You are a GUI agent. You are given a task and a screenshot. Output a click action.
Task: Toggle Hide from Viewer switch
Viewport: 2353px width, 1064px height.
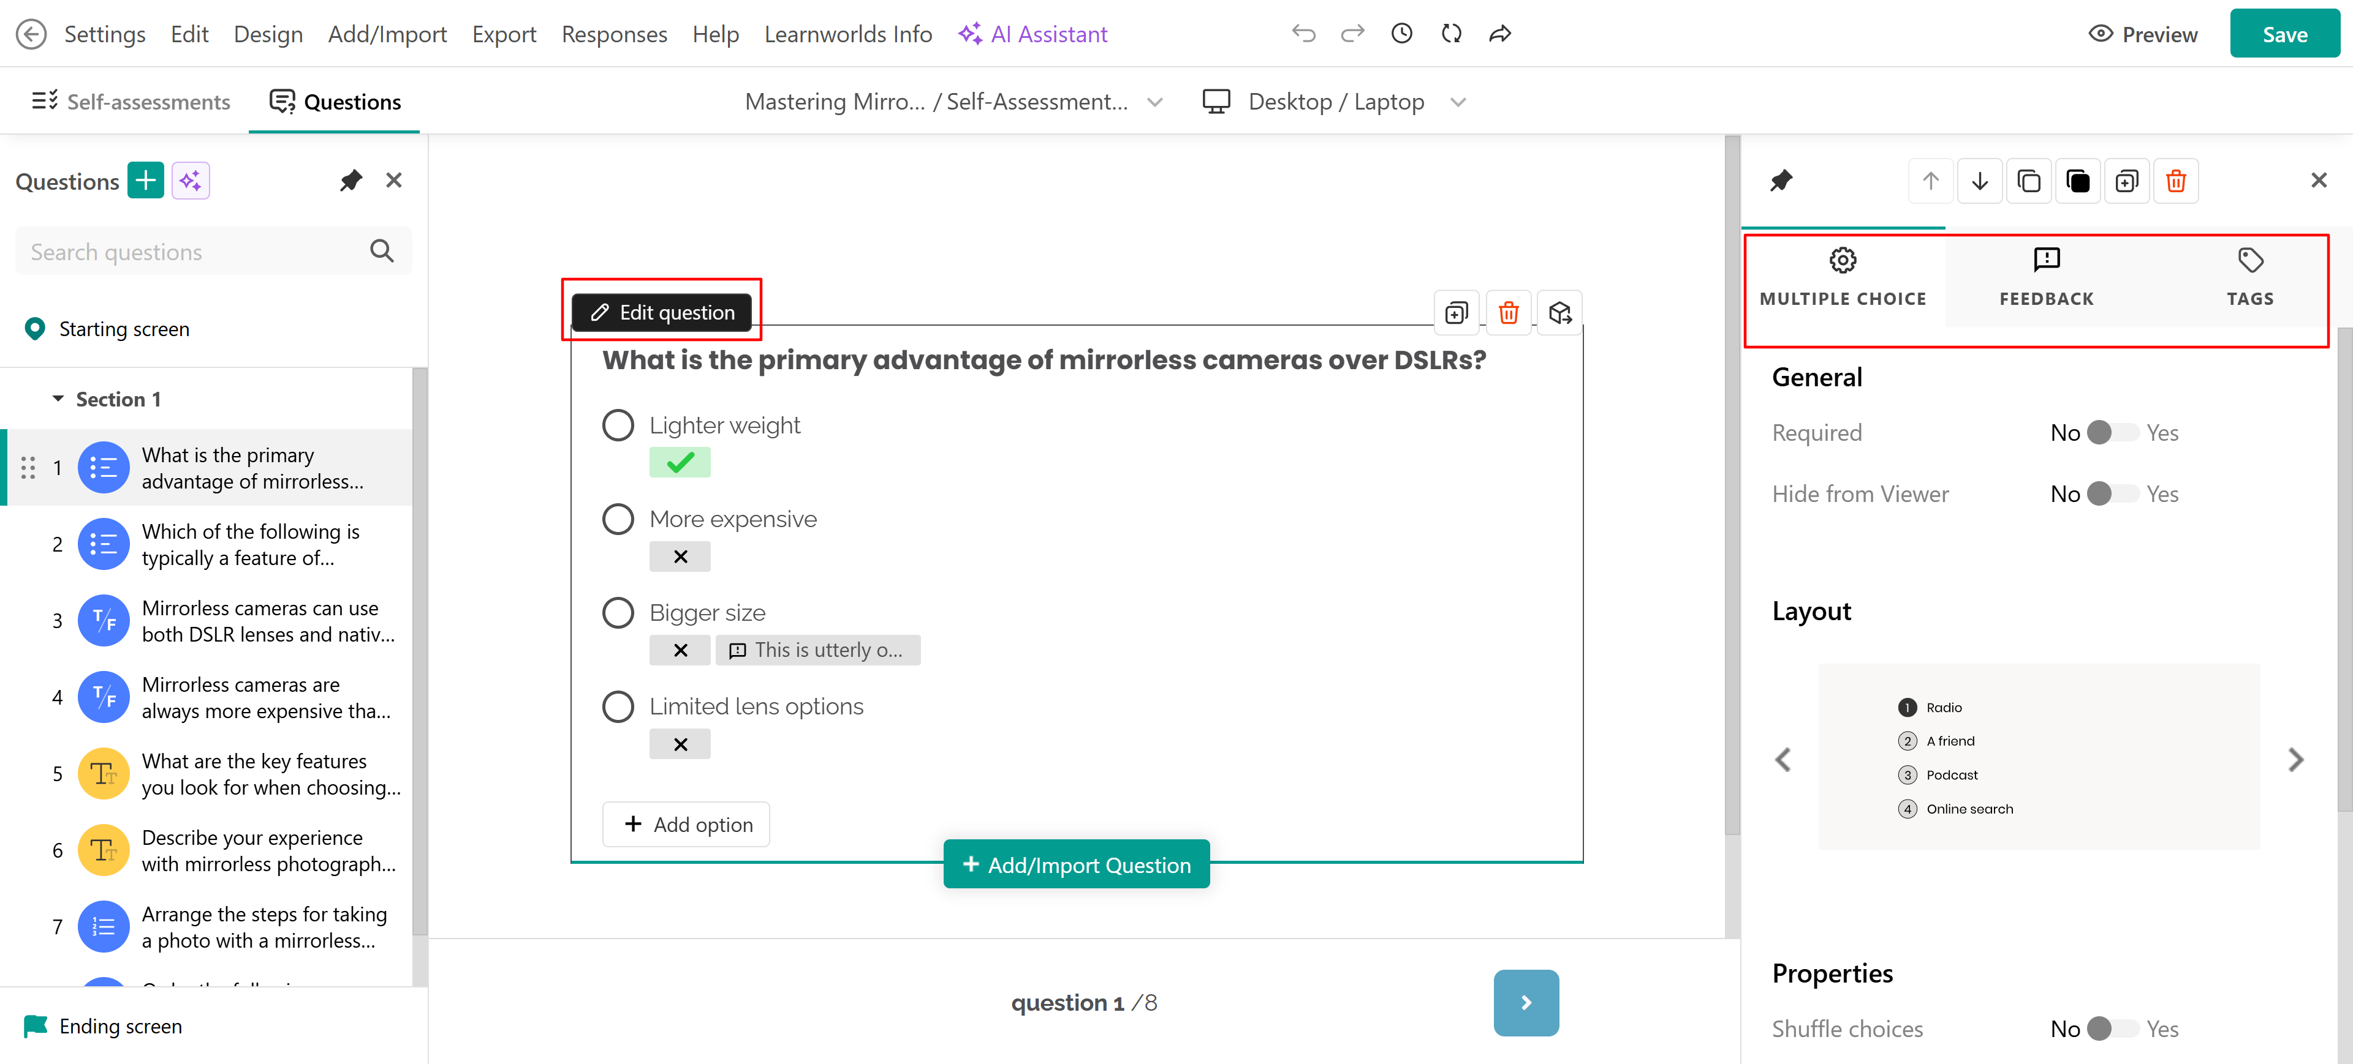tap(2112, 493)
